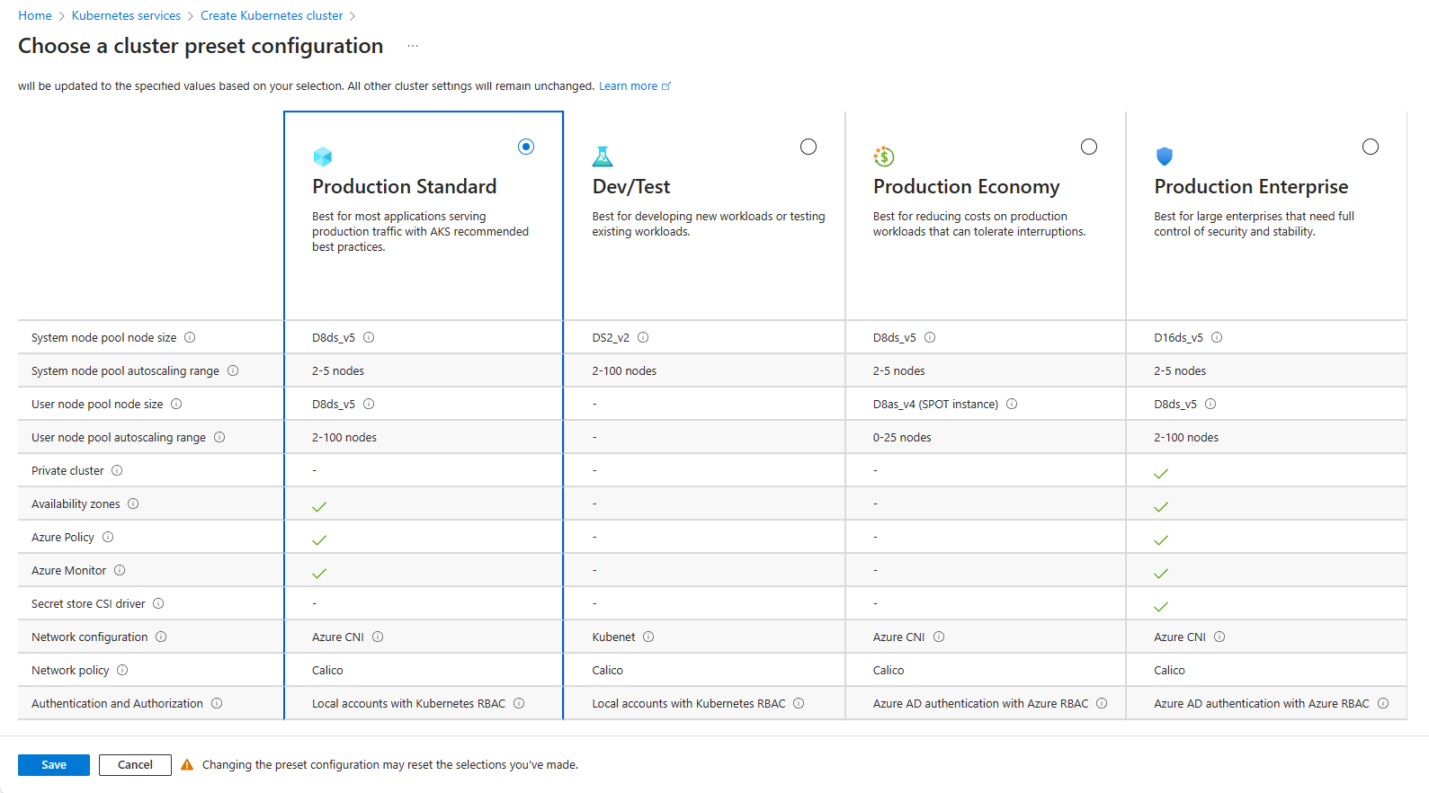Click info icon next to Kubenet

pos(648,637)
